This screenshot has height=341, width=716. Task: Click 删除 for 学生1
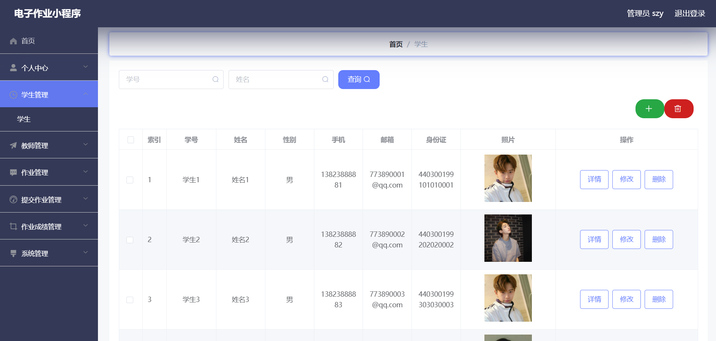tap(659, 180)
